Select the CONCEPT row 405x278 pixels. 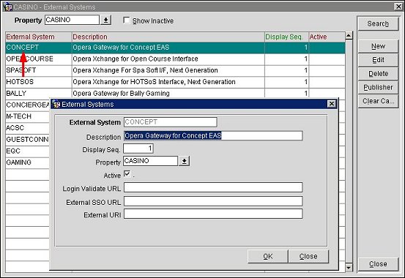click(x=175, y=48)
